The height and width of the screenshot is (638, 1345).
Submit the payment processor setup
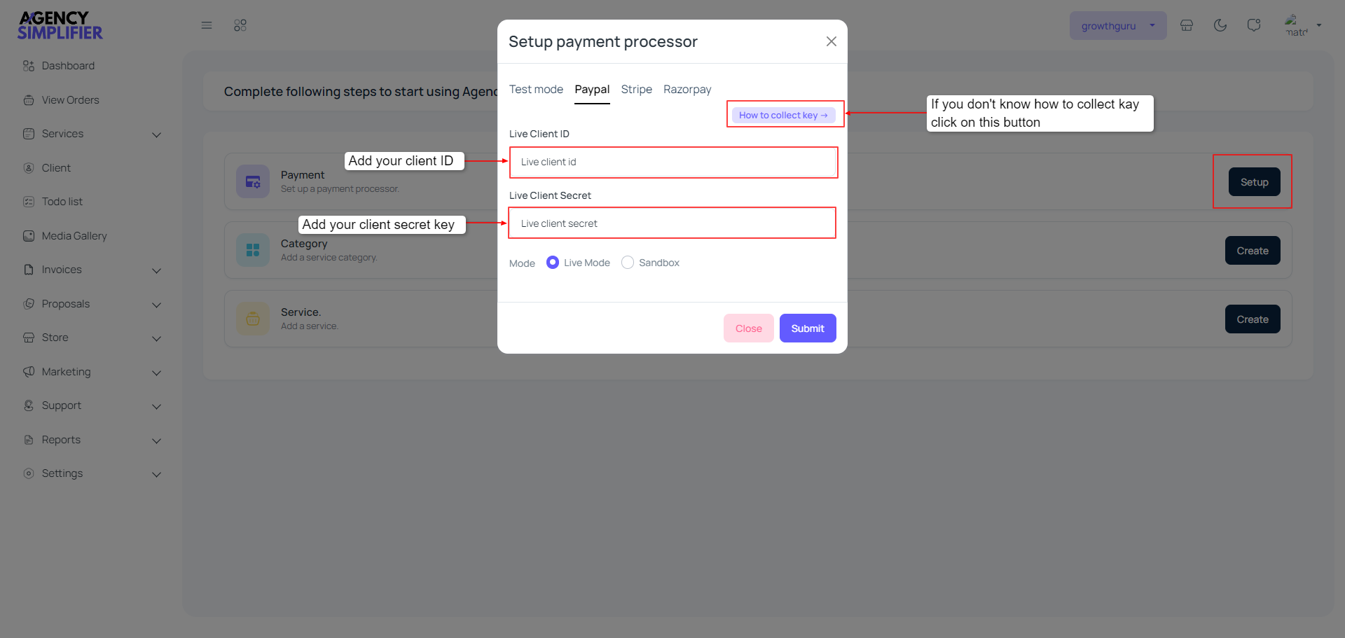point(807,328)
